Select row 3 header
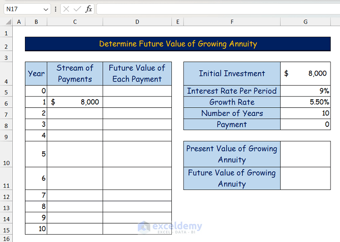This screenshot has width=340, height=242. [x=6, y=57]
